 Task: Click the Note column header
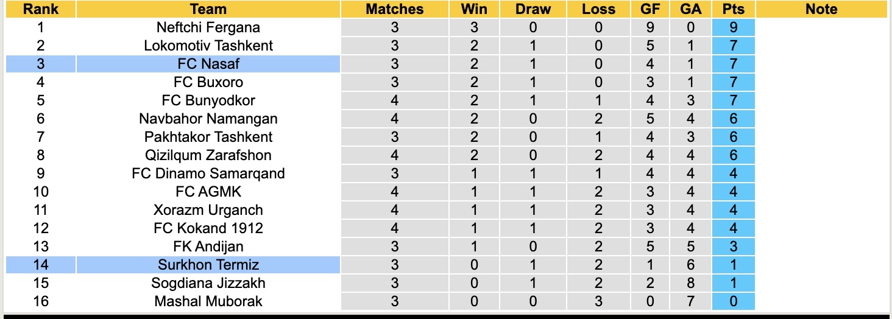[x=821, y=9]
